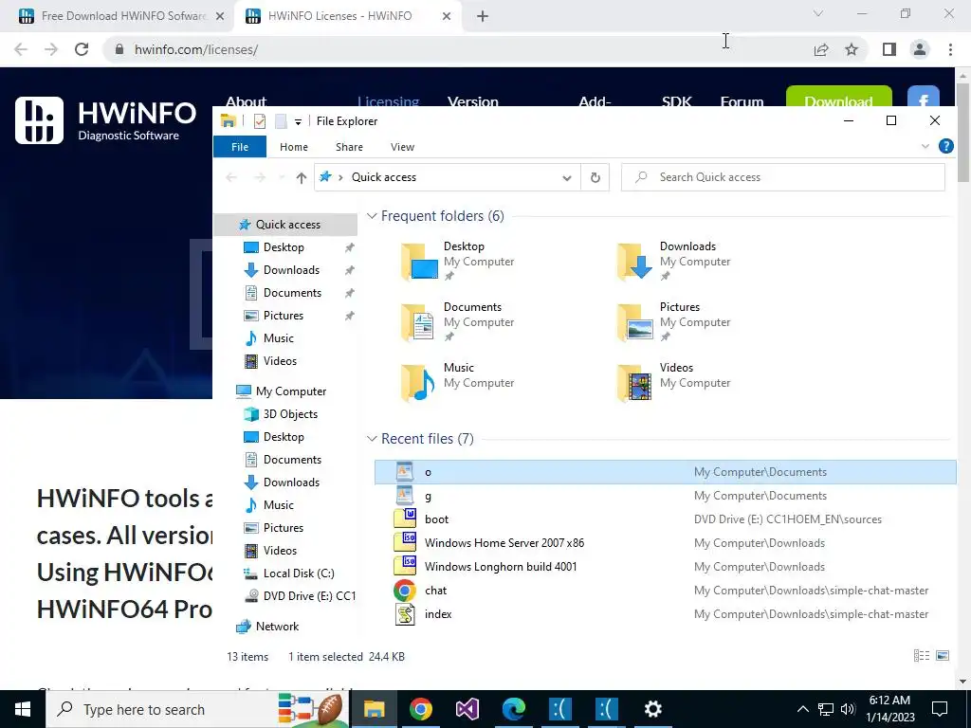Click the New folder icon in quick access toolbar
This screenshot has height=728, width=971.
[x=281, y=121]
